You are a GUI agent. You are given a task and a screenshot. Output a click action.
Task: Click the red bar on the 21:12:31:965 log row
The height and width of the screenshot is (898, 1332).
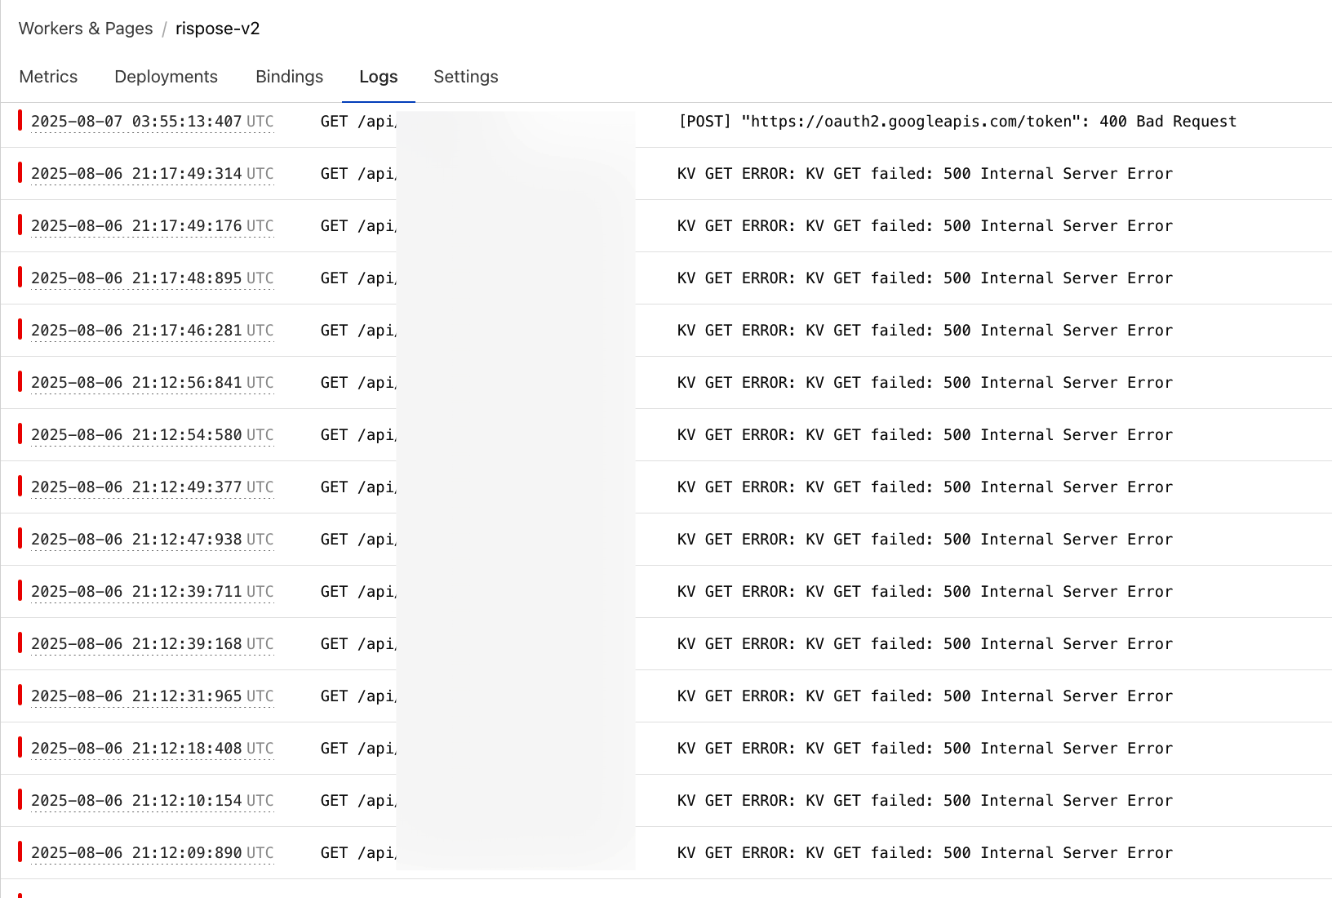point(20,696)
